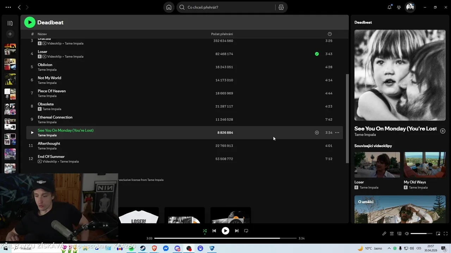Open the play queue icon
This screenshot has height=253, width=451.
click(x=392, y=234)
